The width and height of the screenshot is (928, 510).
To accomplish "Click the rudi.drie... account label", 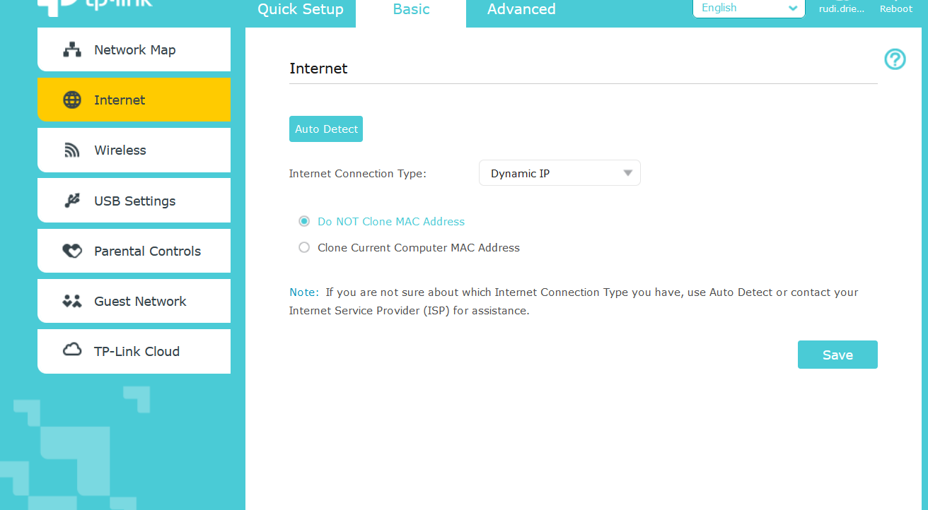I will (x=842, y=8).
